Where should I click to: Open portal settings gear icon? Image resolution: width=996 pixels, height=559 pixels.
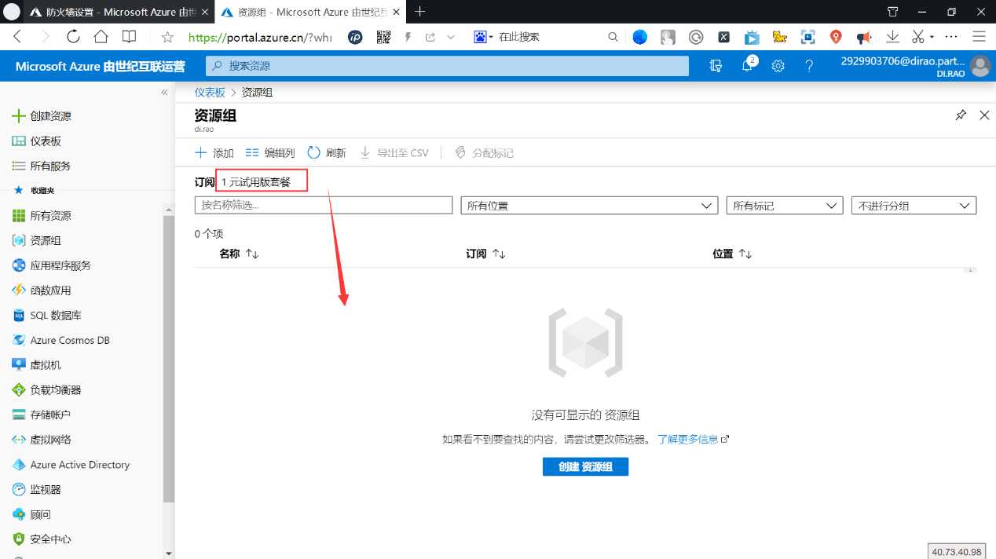click(x=778, y=66)
